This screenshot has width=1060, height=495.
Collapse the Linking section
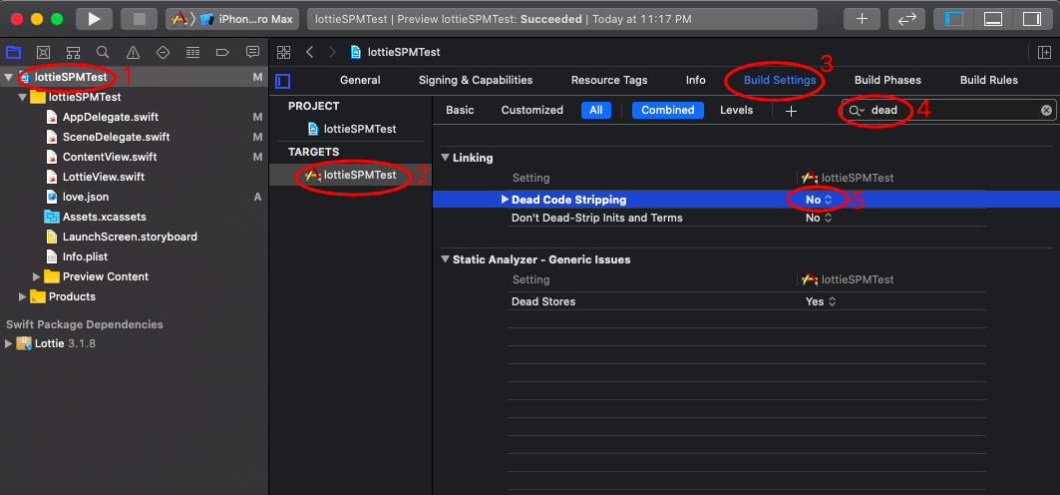tap(445, 158)
